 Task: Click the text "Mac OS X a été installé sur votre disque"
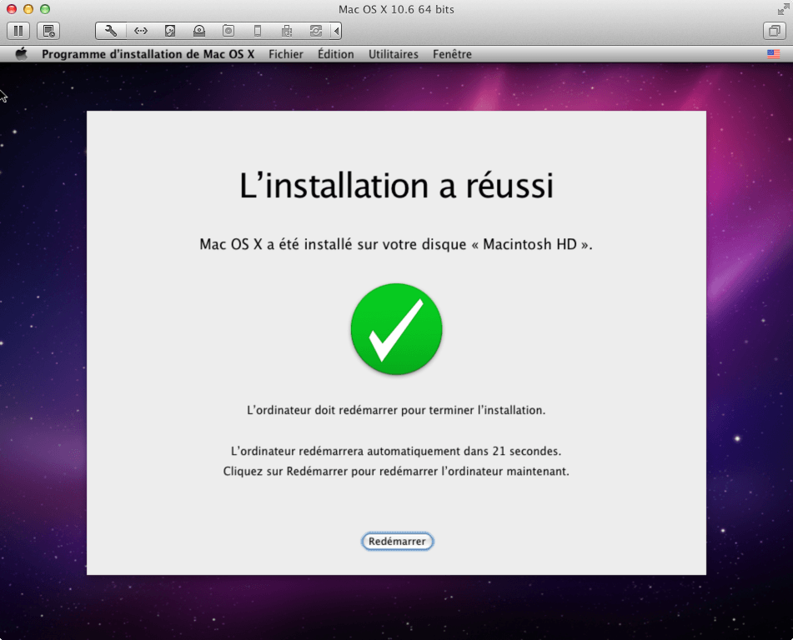[333, 244]
